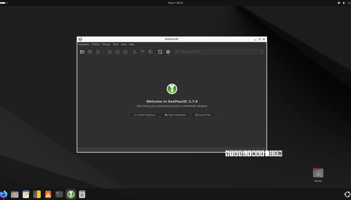Image resolution: width=351 pixels, height=200 pixels.
Task: Open the Password Generator dice icon
Action: tap(160, 52)
